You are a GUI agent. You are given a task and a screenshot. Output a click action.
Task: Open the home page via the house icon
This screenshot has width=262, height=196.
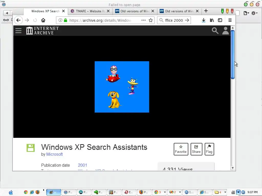pyautogui.click(x=43, y=20)
